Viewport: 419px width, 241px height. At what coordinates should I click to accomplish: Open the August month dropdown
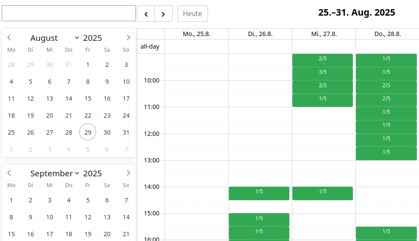pyautogui.click(x=54, y=38)
